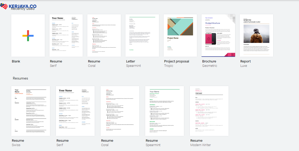Click the 'Swiss' subtitle text
This screenshot has width=299, height=151.
[16, 145]
